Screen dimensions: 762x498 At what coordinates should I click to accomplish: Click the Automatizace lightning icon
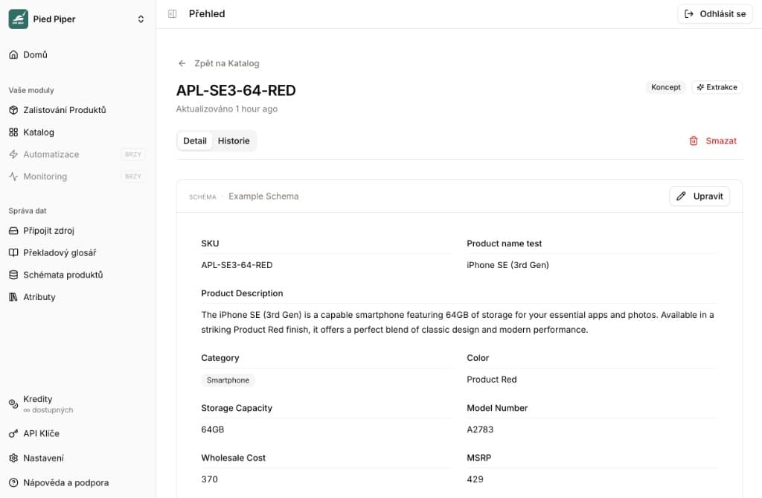[13, 154]
